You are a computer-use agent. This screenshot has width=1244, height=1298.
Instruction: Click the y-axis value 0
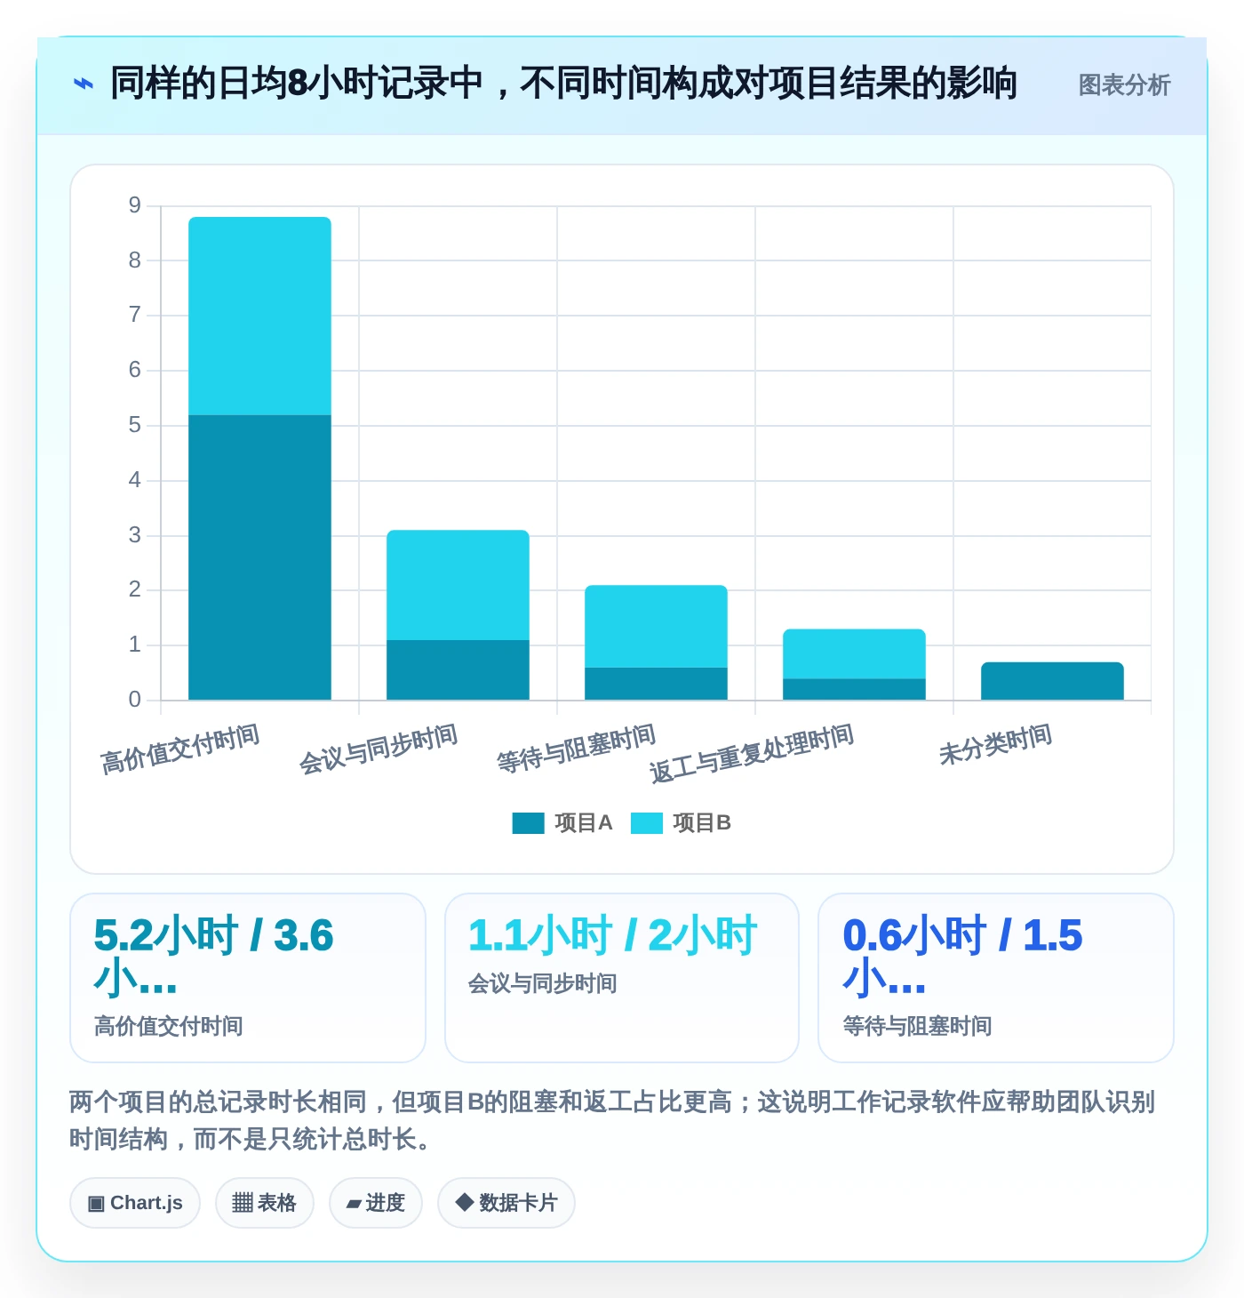134,700
